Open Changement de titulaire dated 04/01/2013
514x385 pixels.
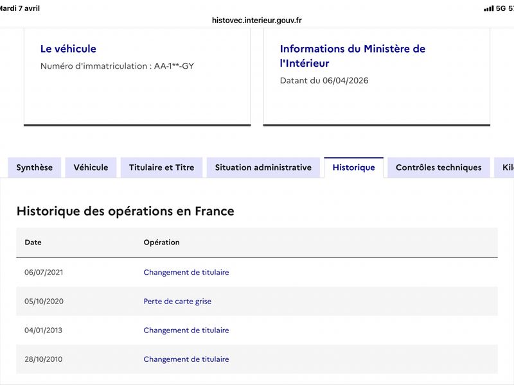point(186,330)
